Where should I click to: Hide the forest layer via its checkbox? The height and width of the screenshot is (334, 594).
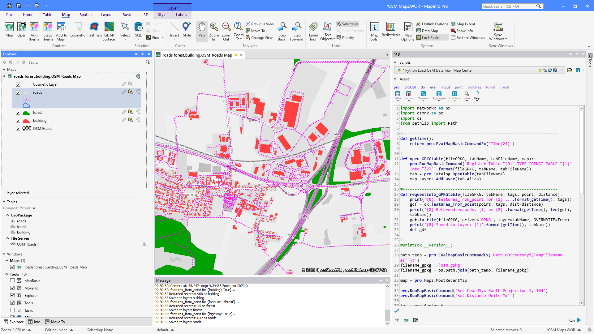[18, 113]
